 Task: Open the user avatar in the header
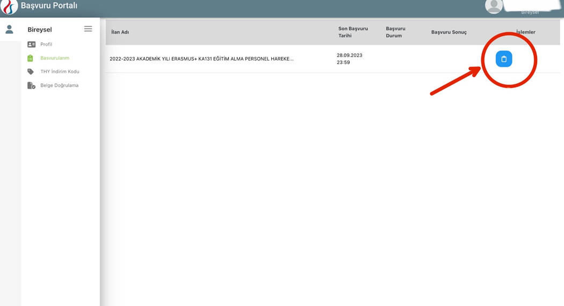(x=493, y=6)
